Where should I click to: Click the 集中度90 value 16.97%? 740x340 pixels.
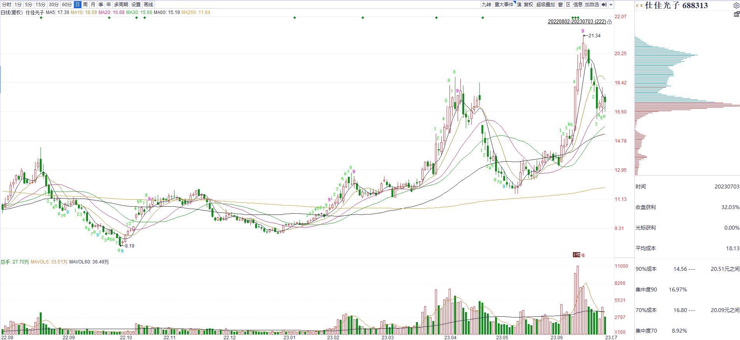(678, 289)
